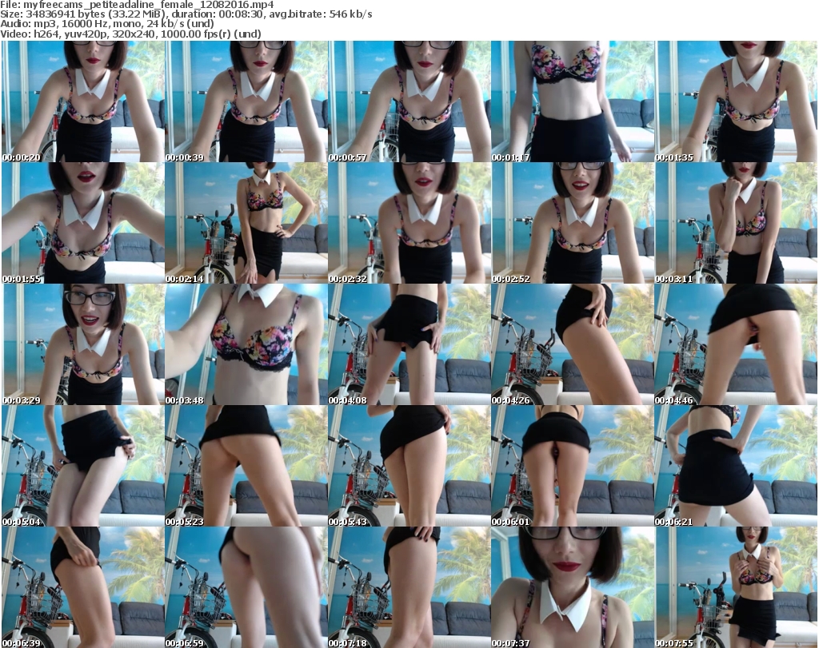Click the 'Video: h264, yuv420p' info line

130,34
